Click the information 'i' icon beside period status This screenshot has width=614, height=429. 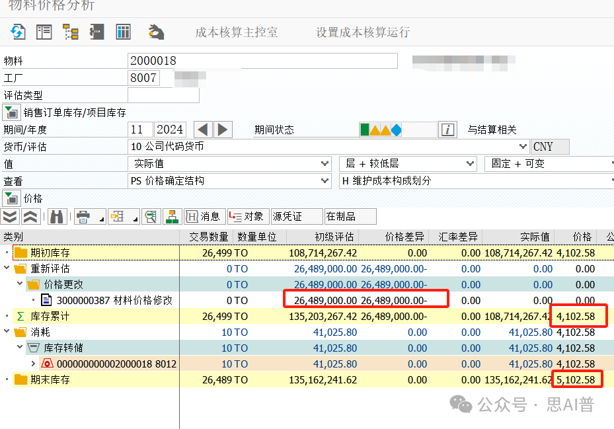point(448,130)
